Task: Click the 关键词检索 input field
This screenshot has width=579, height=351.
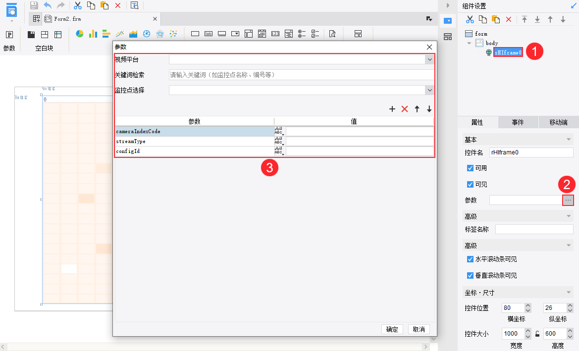Action: pos(301,75)
